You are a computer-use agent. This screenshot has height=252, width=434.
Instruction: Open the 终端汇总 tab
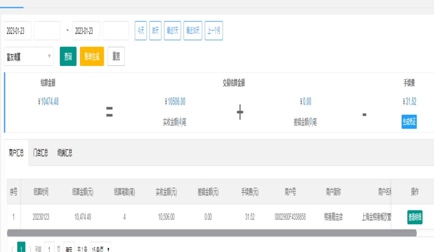click(x=65, y=153)
